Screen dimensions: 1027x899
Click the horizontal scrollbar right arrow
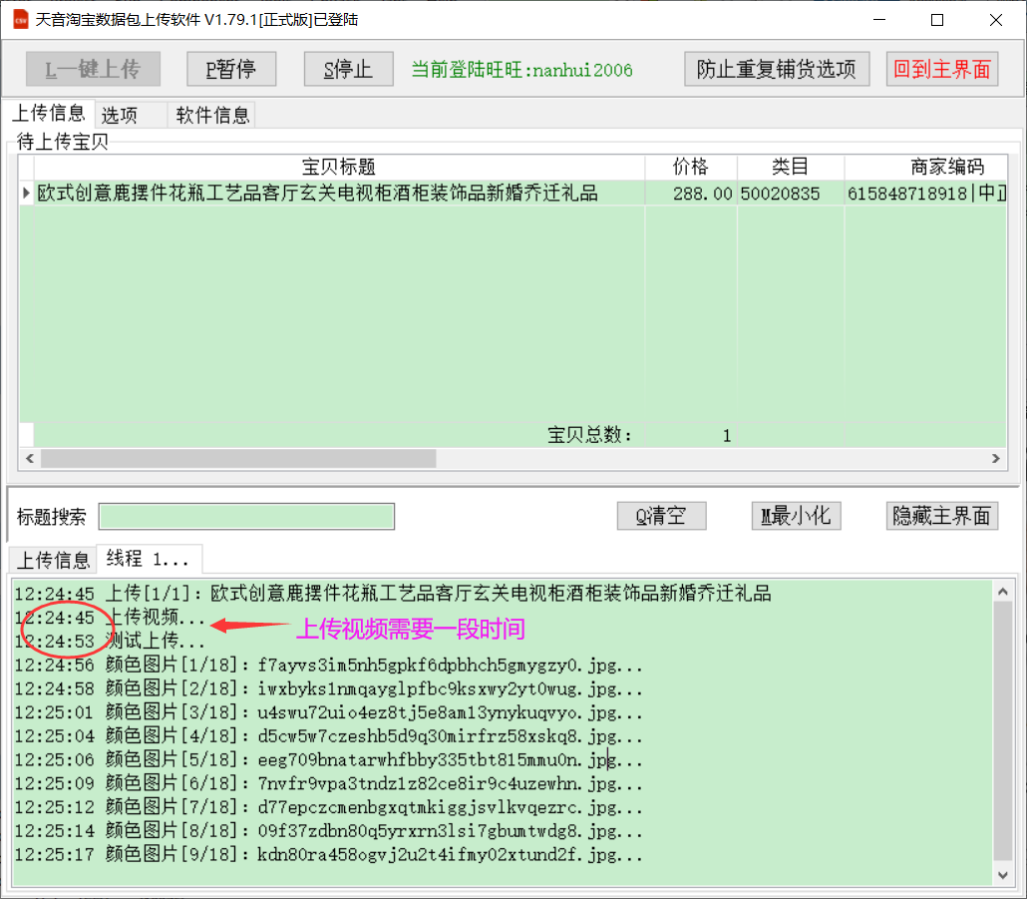[994, 458]
